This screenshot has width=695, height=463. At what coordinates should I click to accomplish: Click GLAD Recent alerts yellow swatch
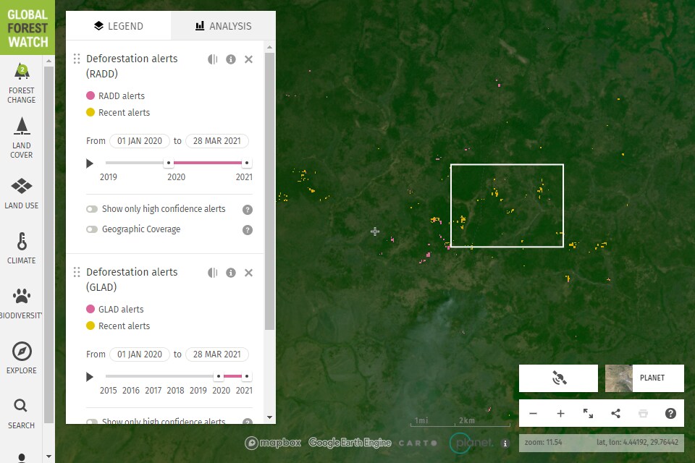(90, 326)
